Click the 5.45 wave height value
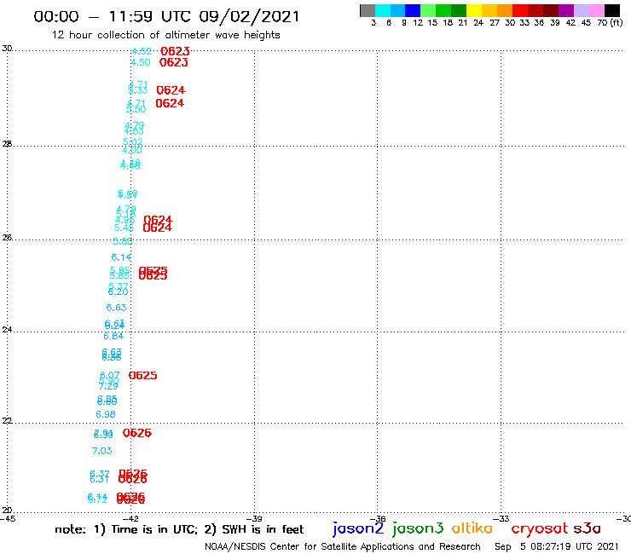 124,228
